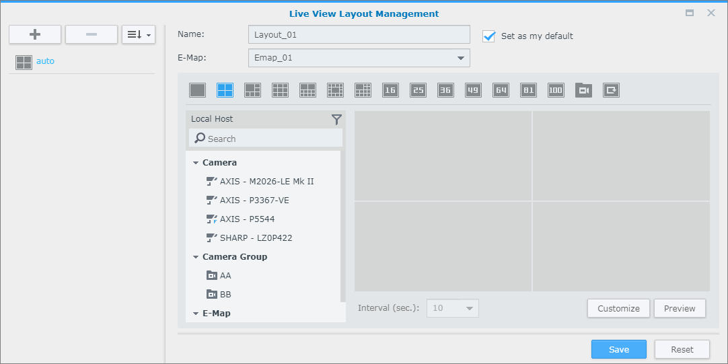Screen dimensions: 728x364
Task: Collapse the Camera Group section
Action: pos(196,257)
